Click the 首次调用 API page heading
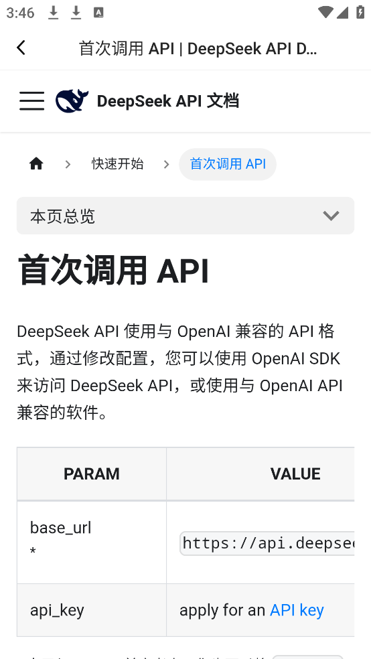This screenshot has width=371, height=659. (113, 271)
